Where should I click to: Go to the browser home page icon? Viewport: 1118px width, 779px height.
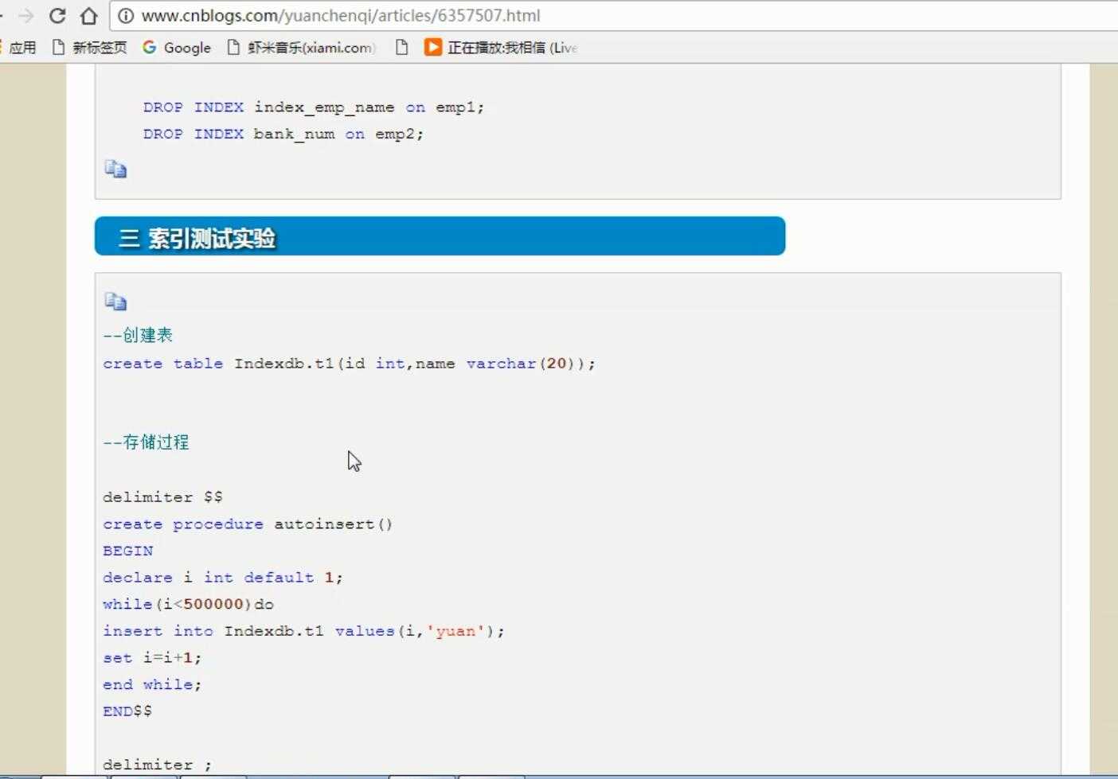(89, 16)
